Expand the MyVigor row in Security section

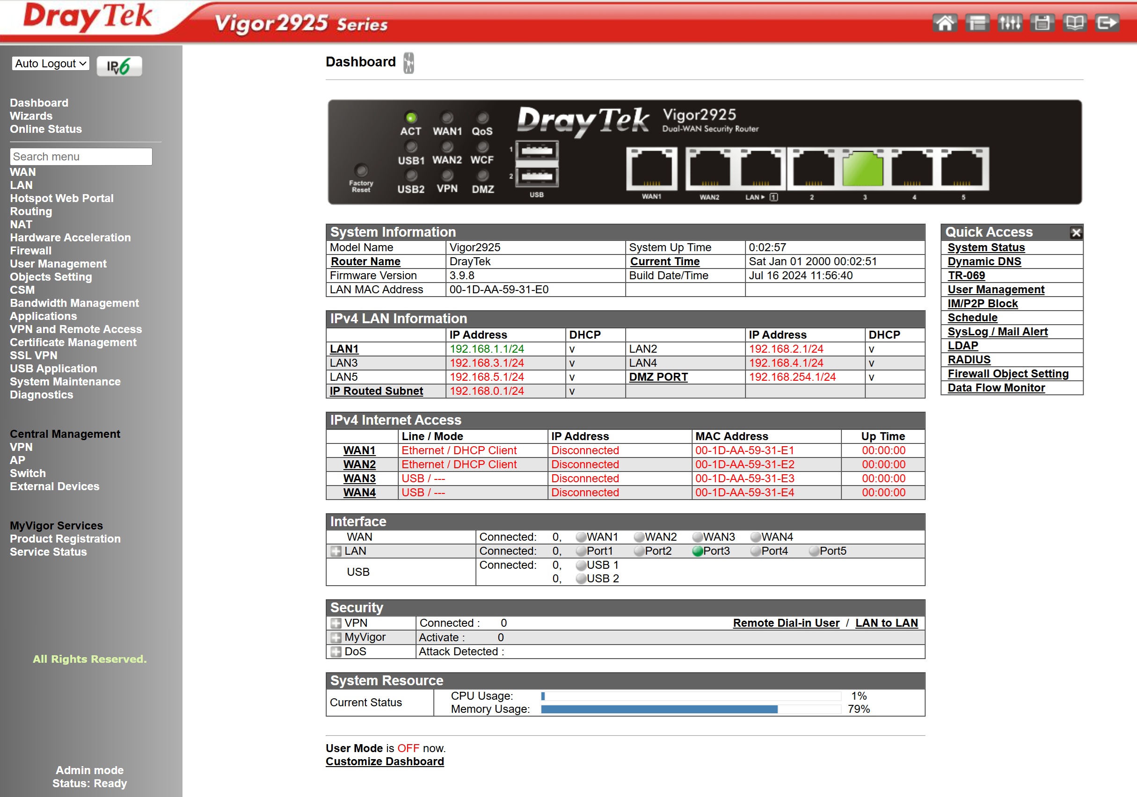pyautogui.click(x=336, y=638)
